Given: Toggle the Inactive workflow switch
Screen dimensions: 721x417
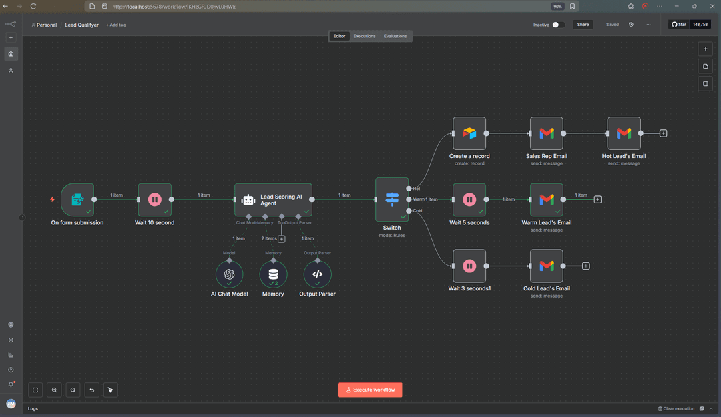Looking at the screenshot, I should pos(558,25).
